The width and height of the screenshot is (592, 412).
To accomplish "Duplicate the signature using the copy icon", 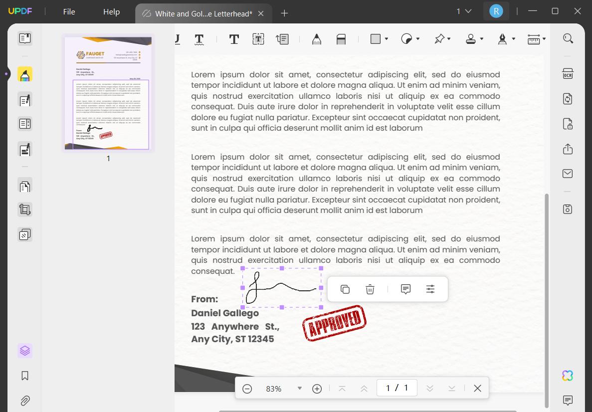I will click(345, 289).
